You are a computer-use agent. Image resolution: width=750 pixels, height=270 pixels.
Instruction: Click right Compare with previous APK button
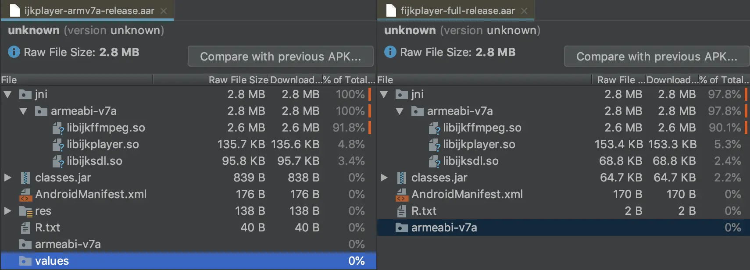(657, 57)
